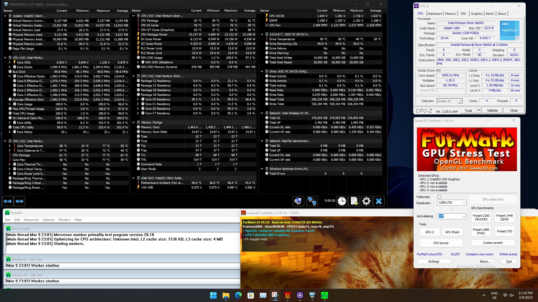Open Prime95 Options menu
This screenshot has width=538, height=302.
[x=48, y=220]
